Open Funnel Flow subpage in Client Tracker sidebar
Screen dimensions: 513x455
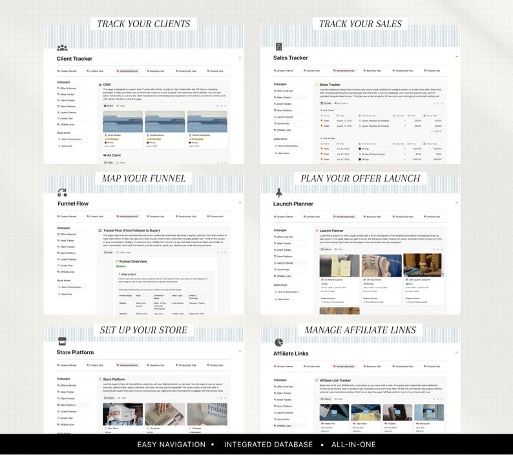click(x=65, y=118)
